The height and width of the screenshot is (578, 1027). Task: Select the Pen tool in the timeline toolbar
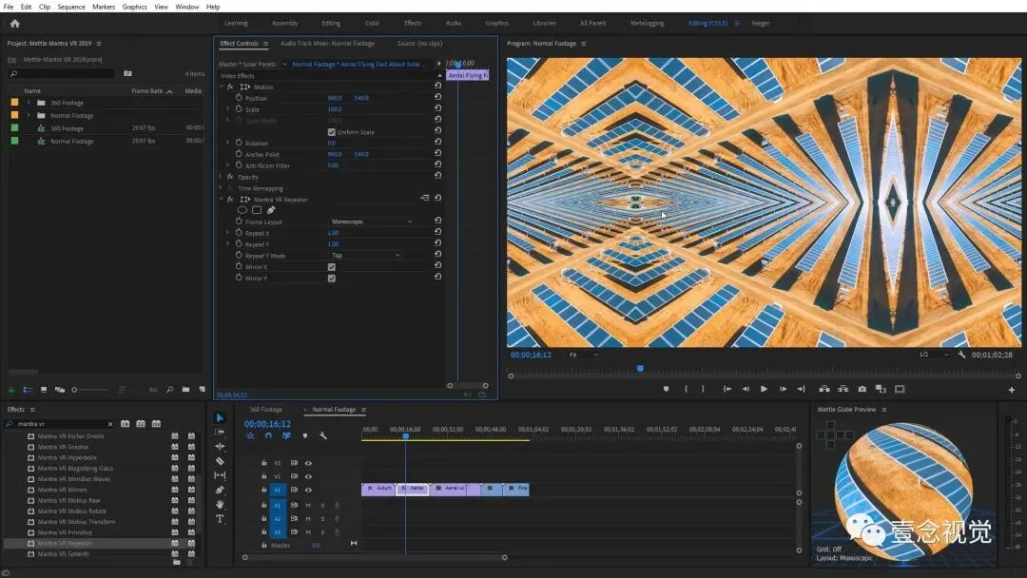point(220,490)
